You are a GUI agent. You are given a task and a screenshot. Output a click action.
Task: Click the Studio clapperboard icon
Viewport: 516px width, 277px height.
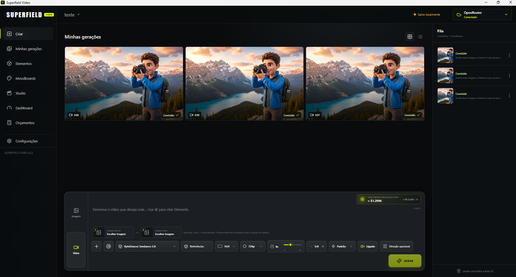(x=9, y=93)
